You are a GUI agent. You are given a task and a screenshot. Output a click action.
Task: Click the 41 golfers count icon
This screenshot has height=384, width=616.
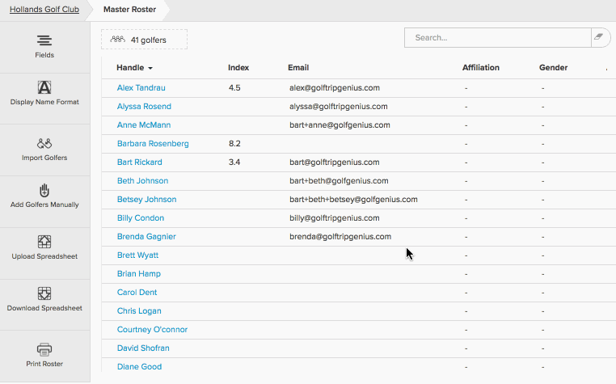pos(117,40)
